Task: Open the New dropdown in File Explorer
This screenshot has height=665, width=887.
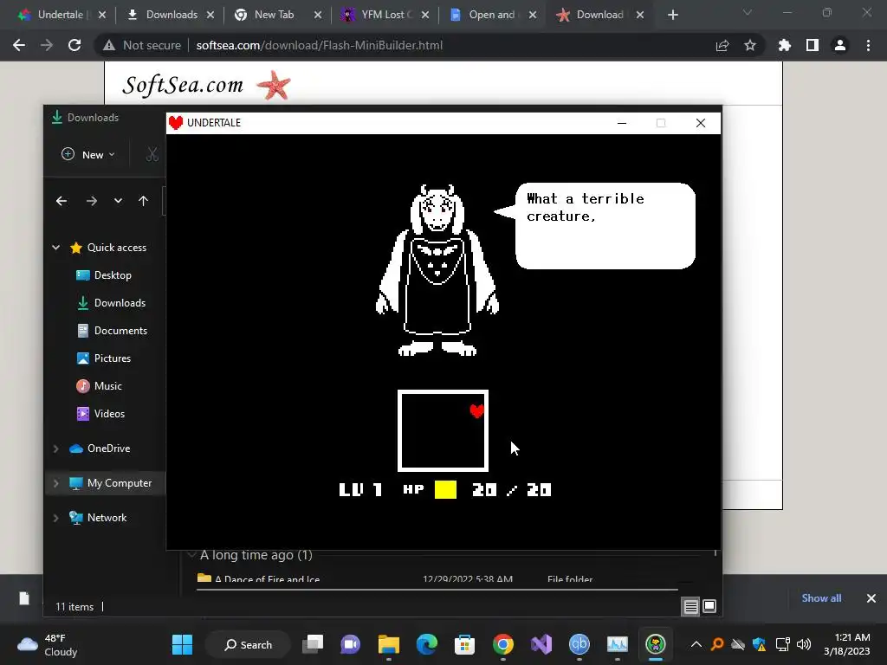Action: pos(87,154)
